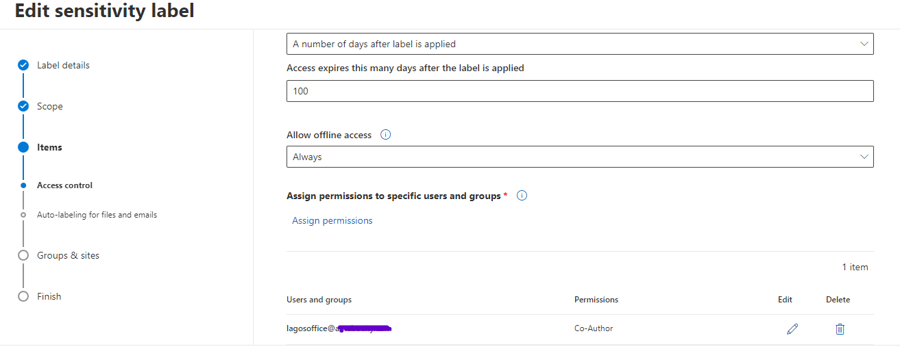Image resolution: width=900 pixels, height=351 pixels.
Task: Click the Assign permissions link
Action: pyautogui.click(x=332, y=220)
